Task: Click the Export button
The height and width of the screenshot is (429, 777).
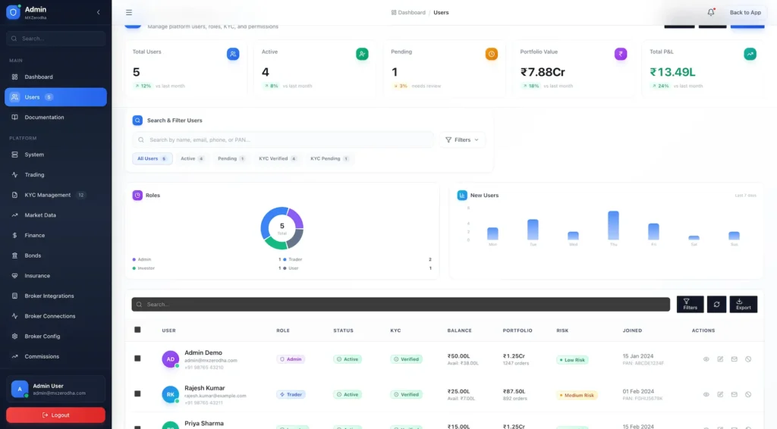Action: 744,304
